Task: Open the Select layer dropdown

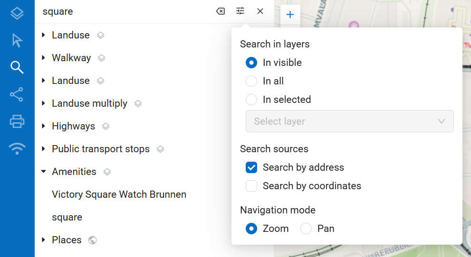Action: [350, 121]
